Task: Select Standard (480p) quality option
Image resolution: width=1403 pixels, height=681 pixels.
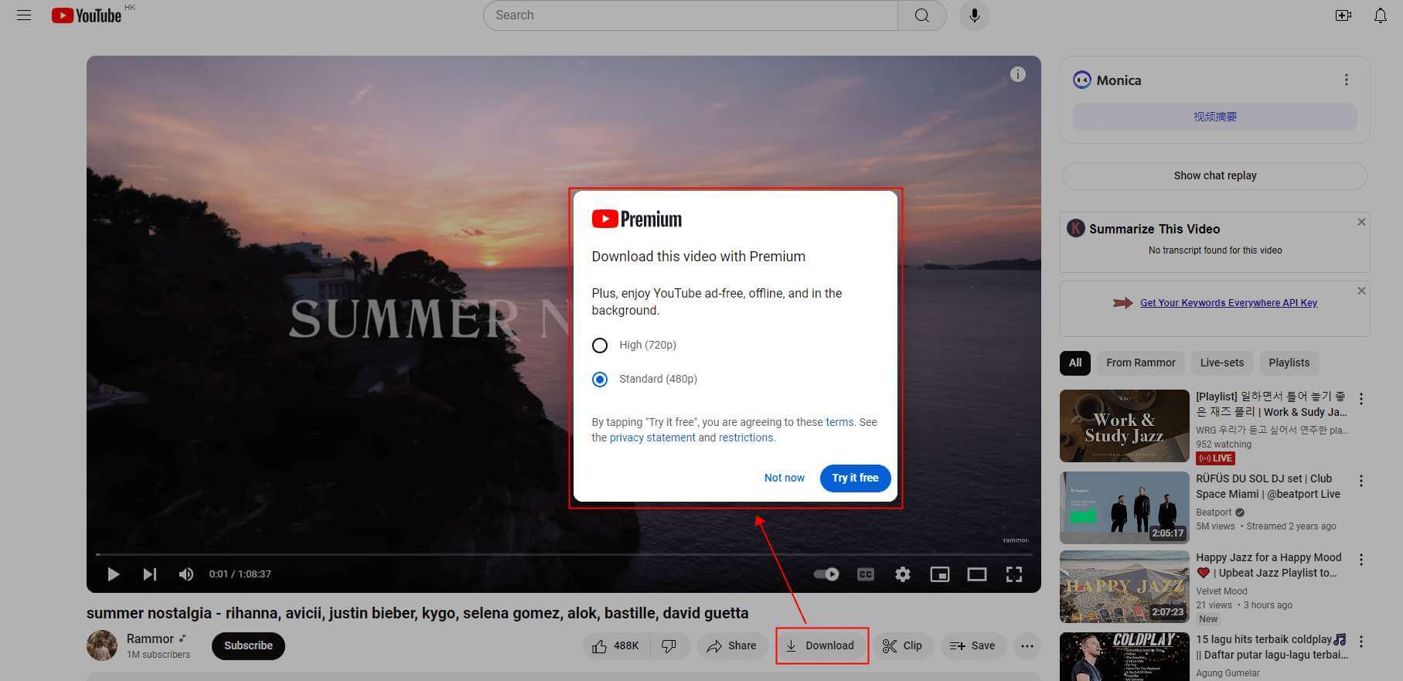Action: [x=600, y=380]
